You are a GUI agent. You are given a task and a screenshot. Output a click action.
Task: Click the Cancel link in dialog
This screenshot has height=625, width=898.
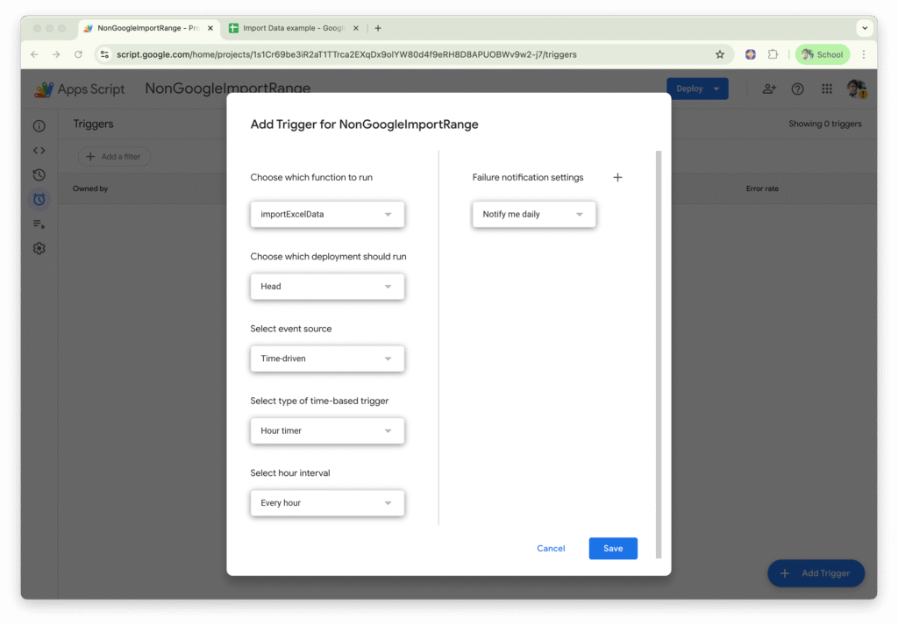pos(551,549)
